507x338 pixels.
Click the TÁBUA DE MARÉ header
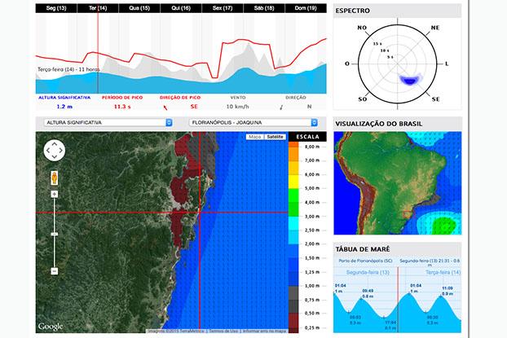coord(398,249)
